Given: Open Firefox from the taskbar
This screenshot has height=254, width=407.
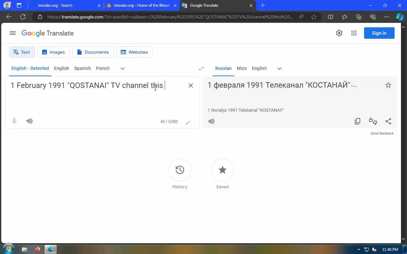Looking at the screenshot, I should pyautogui.click(x=38, y=249).
